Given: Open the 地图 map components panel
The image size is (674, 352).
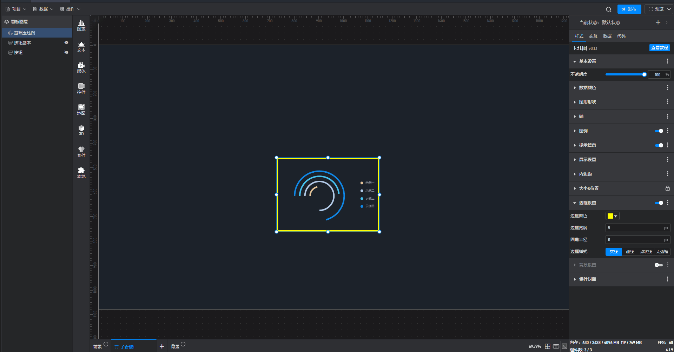Looking at the screenshot, I should (81, 109).
